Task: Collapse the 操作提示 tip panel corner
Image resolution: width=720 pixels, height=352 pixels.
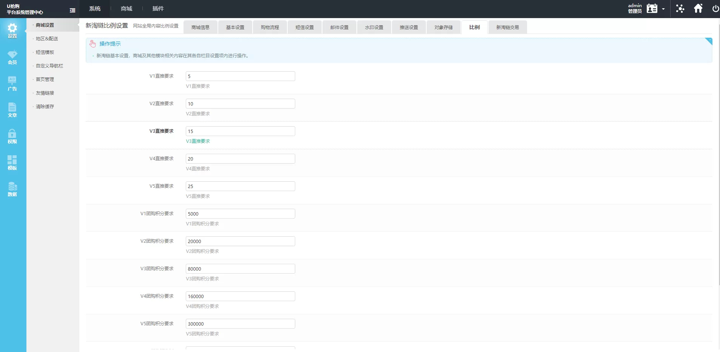Action: (x=709, y=41)
